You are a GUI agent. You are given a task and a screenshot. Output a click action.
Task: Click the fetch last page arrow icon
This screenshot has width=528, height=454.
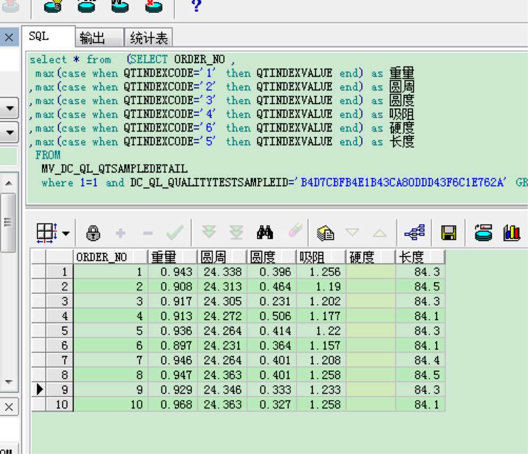[x=236, y=232]
